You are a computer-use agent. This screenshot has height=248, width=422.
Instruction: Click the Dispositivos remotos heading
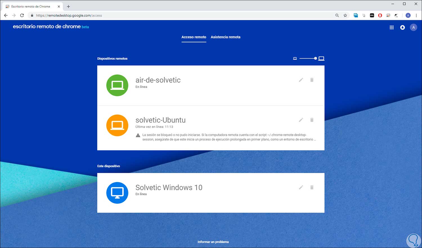(112, 59)
